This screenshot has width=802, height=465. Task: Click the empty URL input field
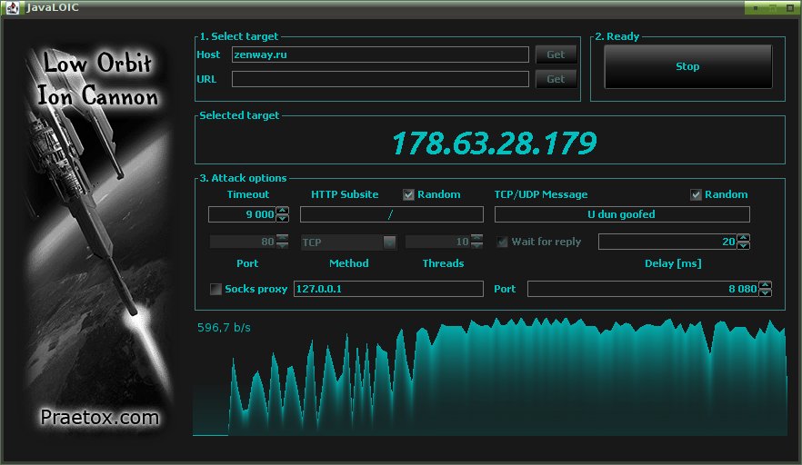coord(380,79)
